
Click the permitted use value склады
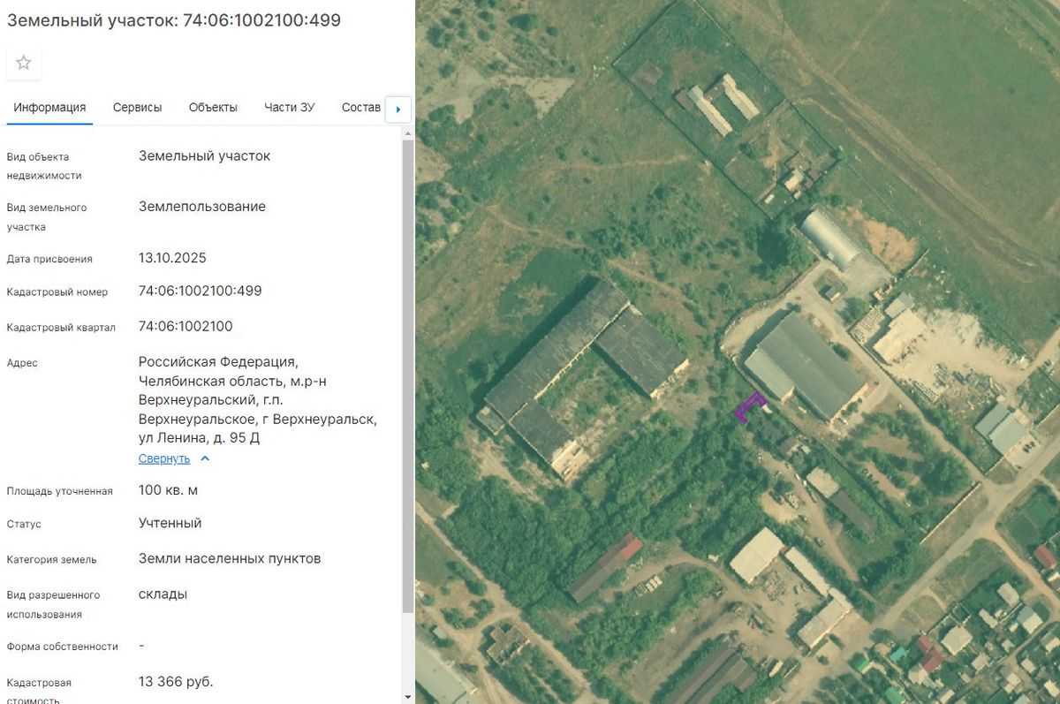point(163,594)
